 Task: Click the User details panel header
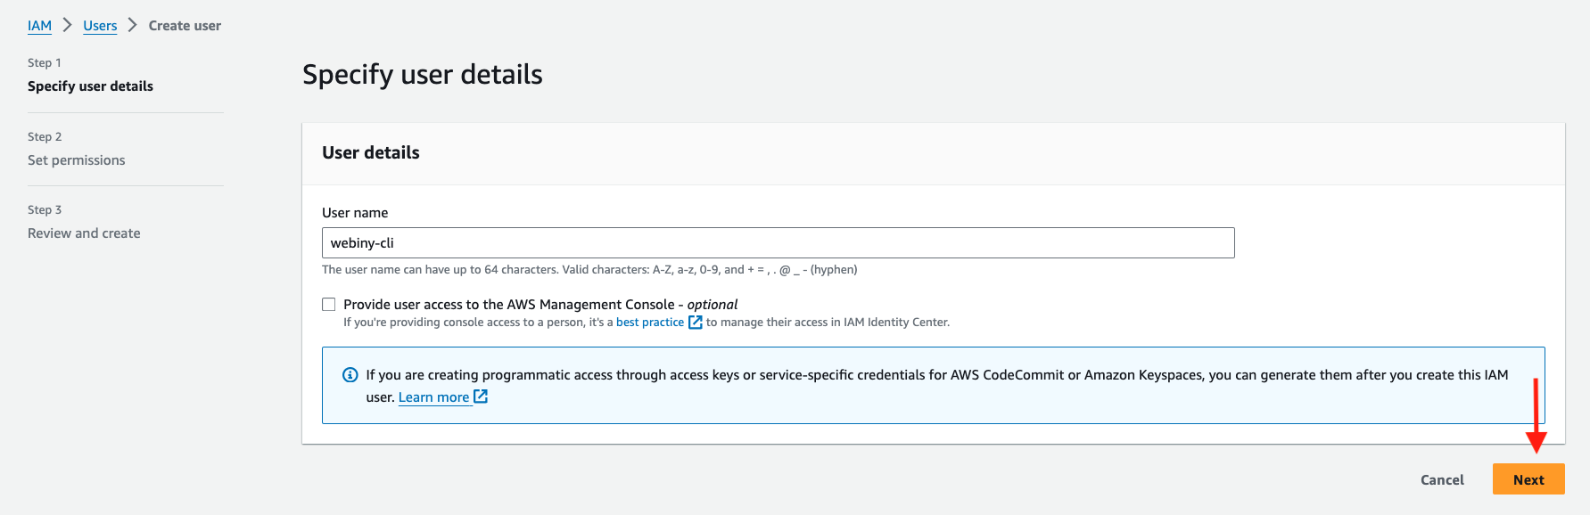click(371, 152)
